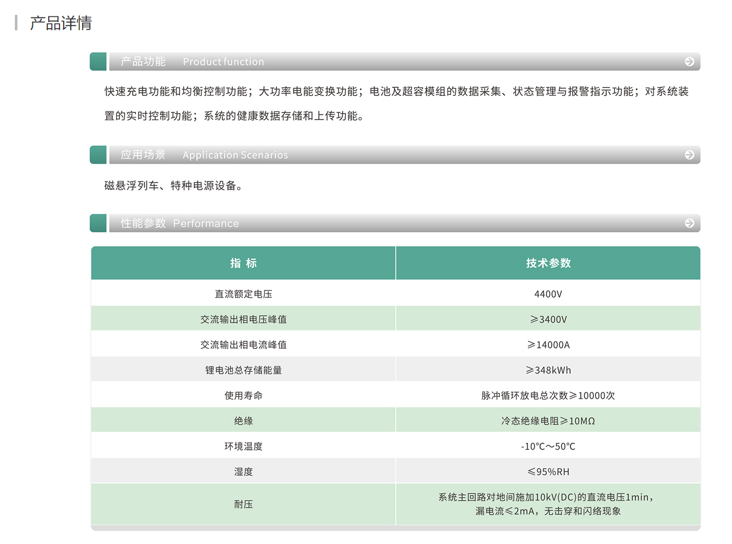732x544 pixels.
Task: Click the ≥3400V value cell
Action: [x=548, y=319]
